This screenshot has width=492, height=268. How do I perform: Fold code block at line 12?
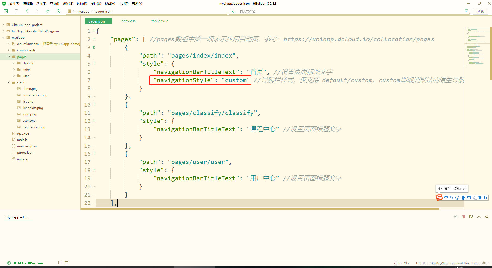[94, 121]
